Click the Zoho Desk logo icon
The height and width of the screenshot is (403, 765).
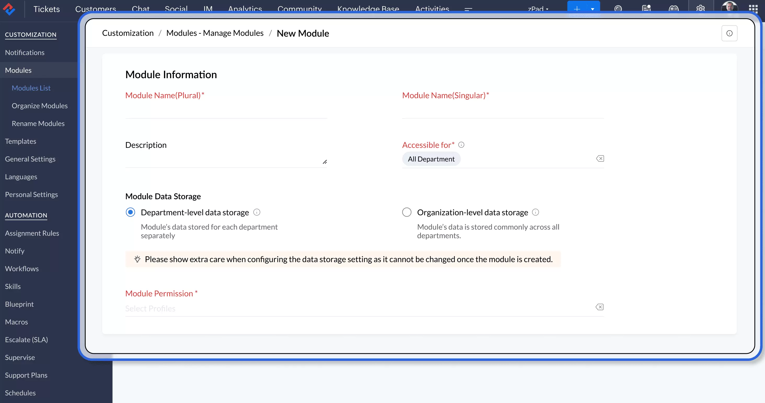coord(9,9)
